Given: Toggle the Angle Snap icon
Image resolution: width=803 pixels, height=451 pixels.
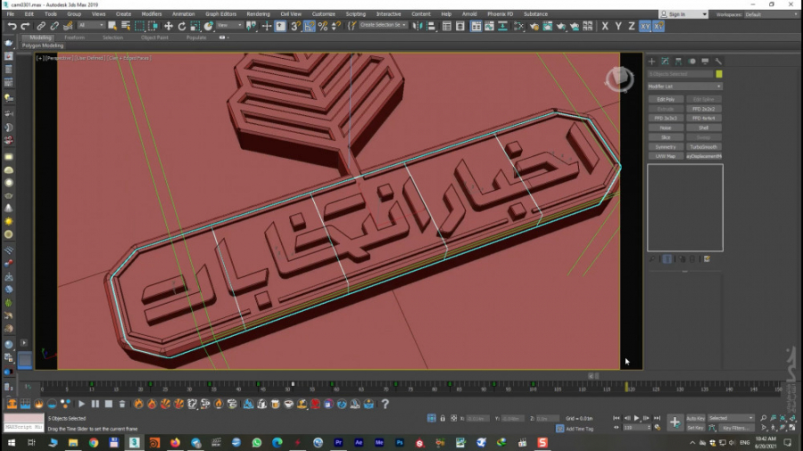Looking at the screenshot, I should point(310,27).
